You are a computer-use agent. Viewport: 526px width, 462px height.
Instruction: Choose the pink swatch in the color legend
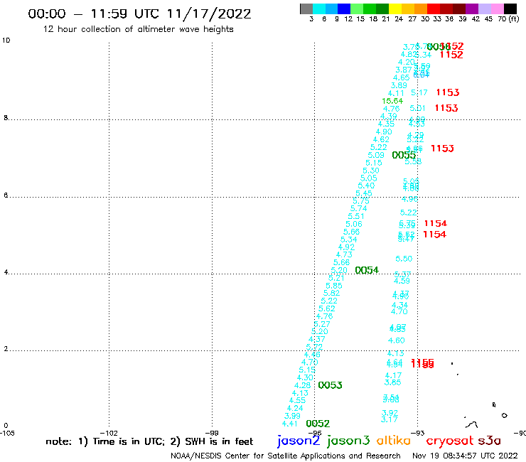498,9
